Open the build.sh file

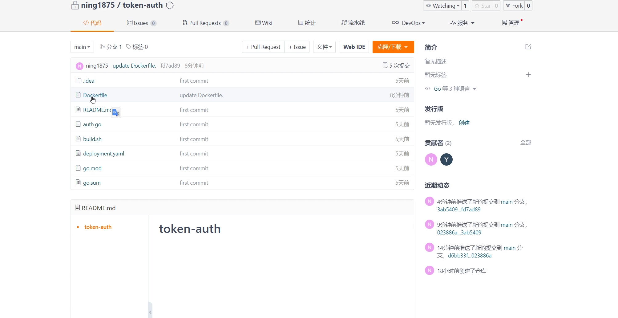pyautogui.click(x=92, y=139)
